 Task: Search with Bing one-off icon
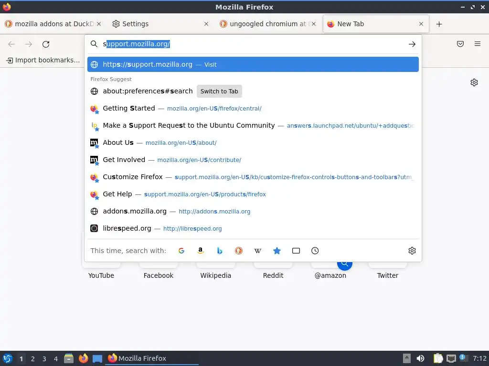point(220,251)
